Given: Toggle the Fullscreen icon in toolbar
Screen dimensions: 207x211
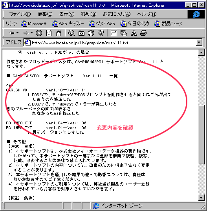Looking at the screenshot, I should (x=114, y=33).
